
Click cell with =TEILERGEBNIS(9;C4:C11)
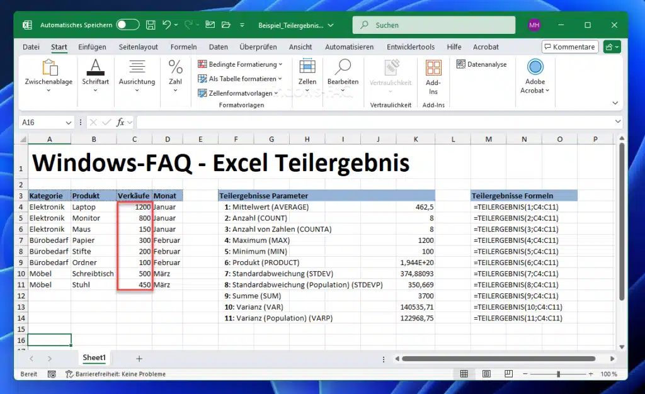click(x=516, y=296)
